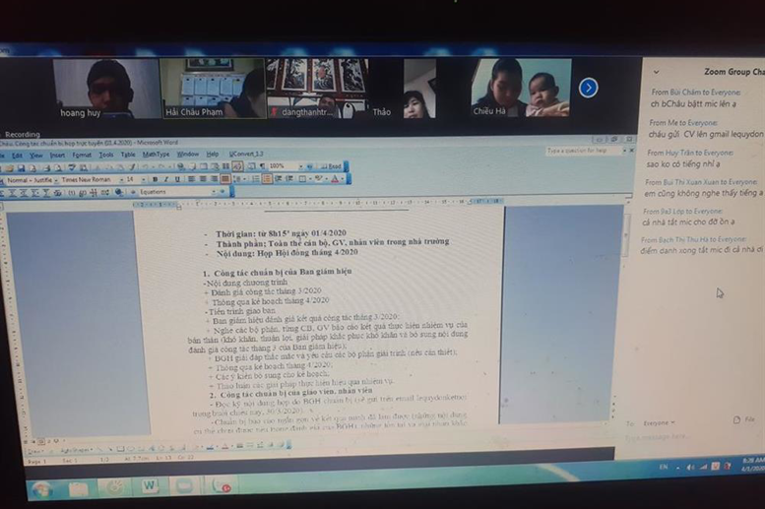Click the Open folder icon in Word

coord(10,168)
